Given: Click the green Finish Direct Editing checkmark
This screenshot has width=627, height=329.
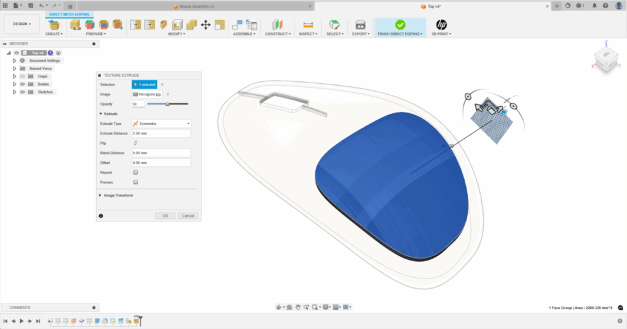Looking at the screenshot, I should pyautogui.click(x=400, y=24).
